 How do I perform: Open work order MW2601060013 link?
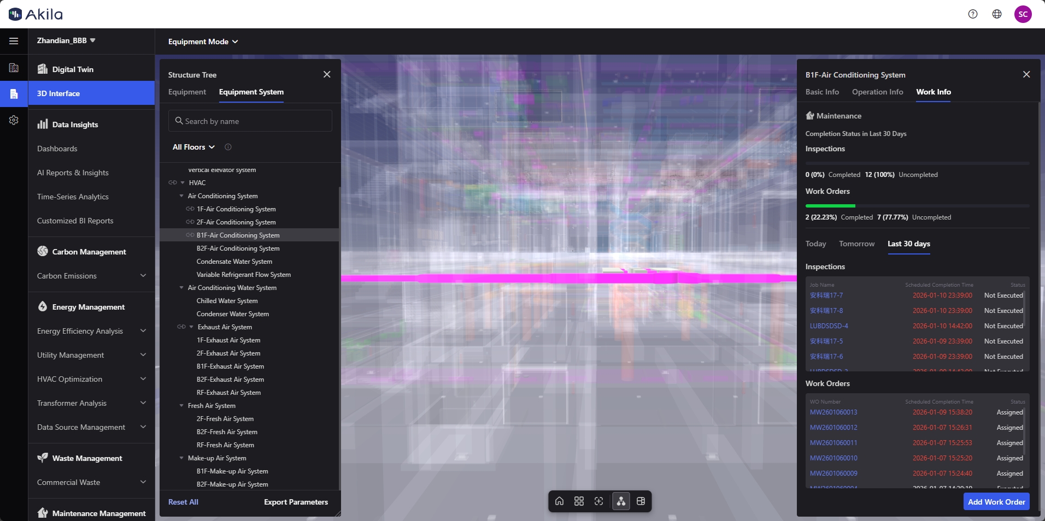(833, 412)
